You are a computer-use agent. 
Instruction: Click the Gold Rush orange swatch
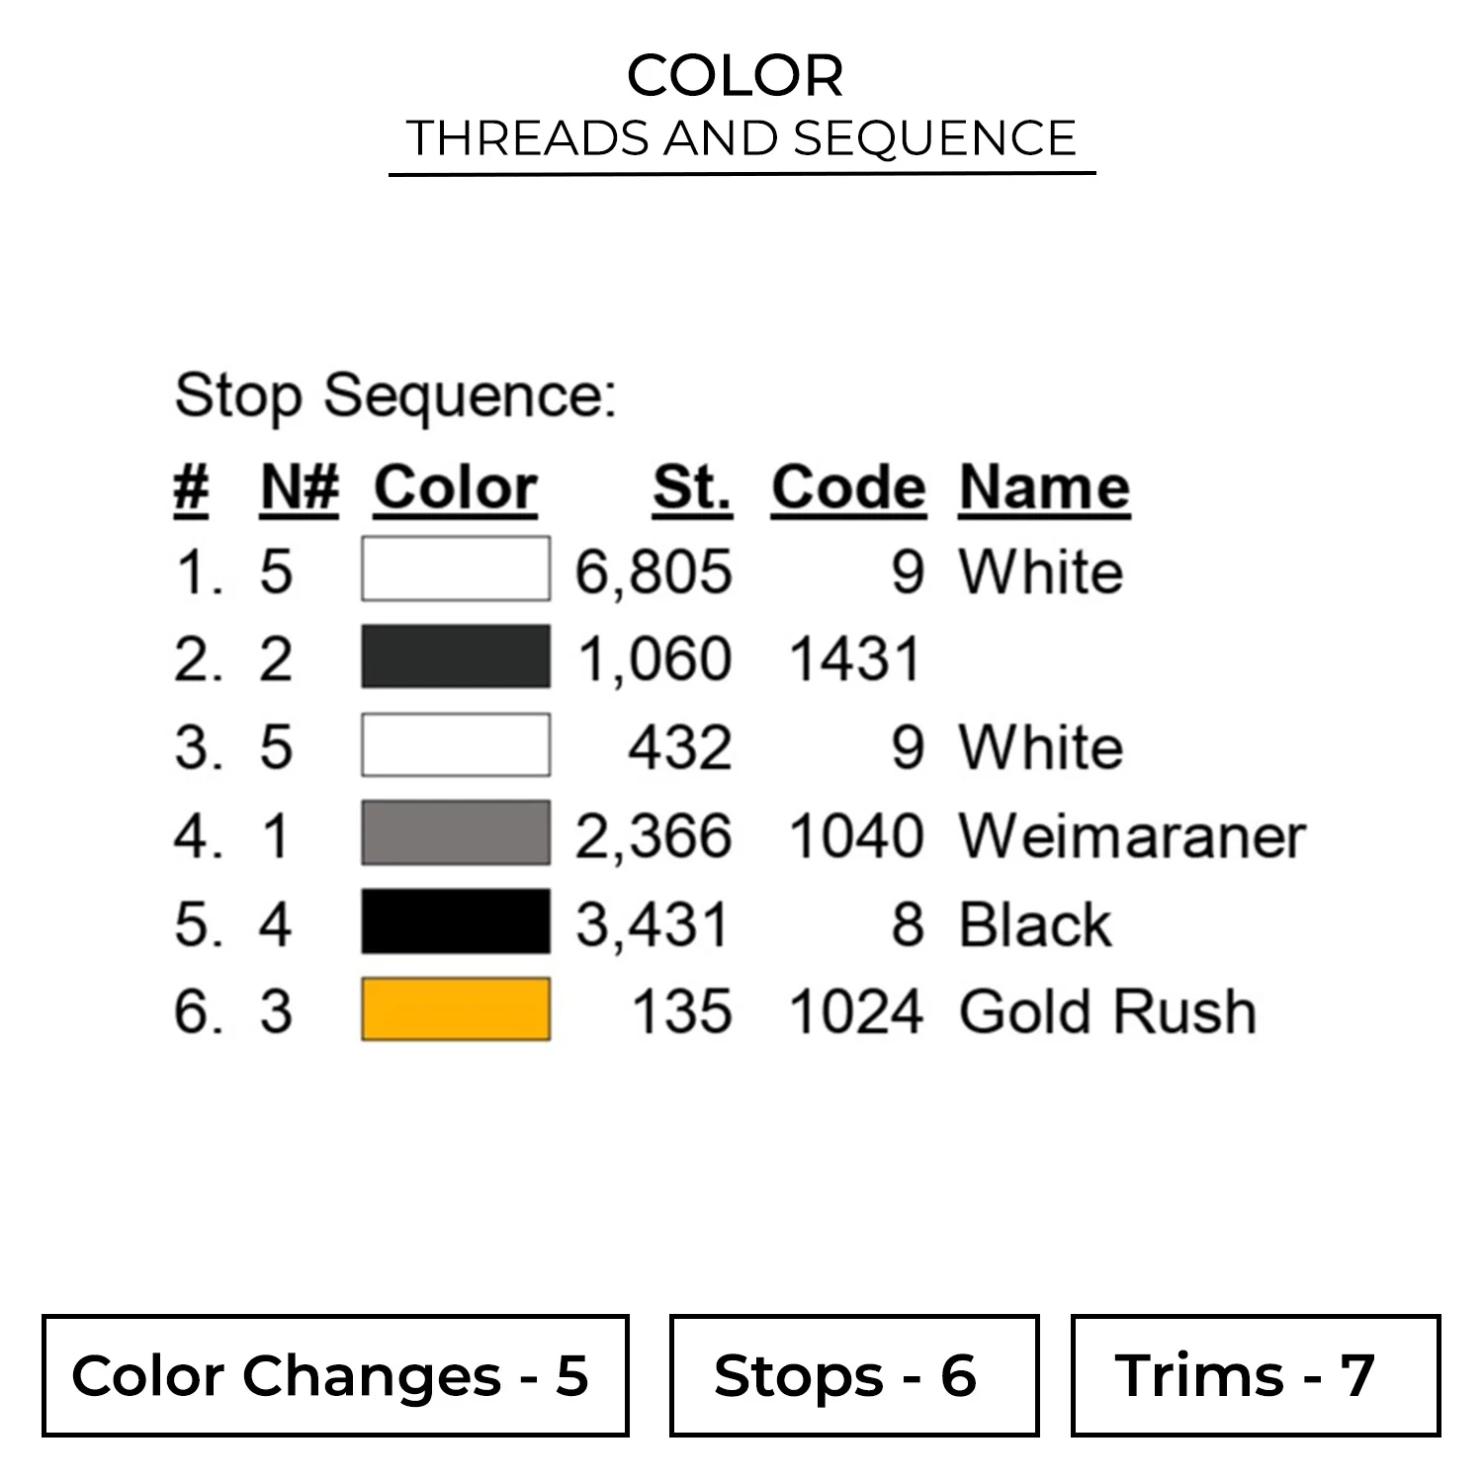[x=455, y=1009]
